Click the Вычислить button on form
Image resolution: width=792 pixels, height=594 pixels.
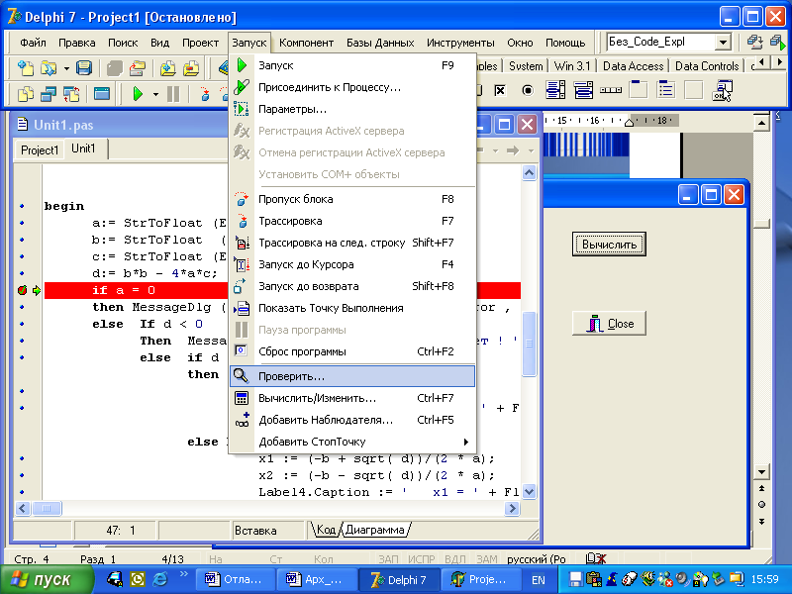pos(609,245)
